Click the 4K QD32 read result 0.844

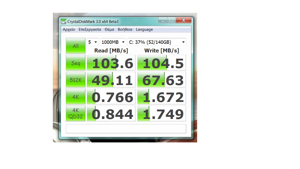pos(111,113)
